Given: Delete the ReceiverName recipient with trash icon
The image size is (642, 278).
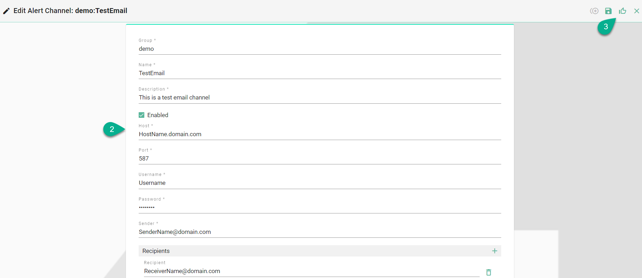Looking at the screenshot, I should (x=488, y=272).
